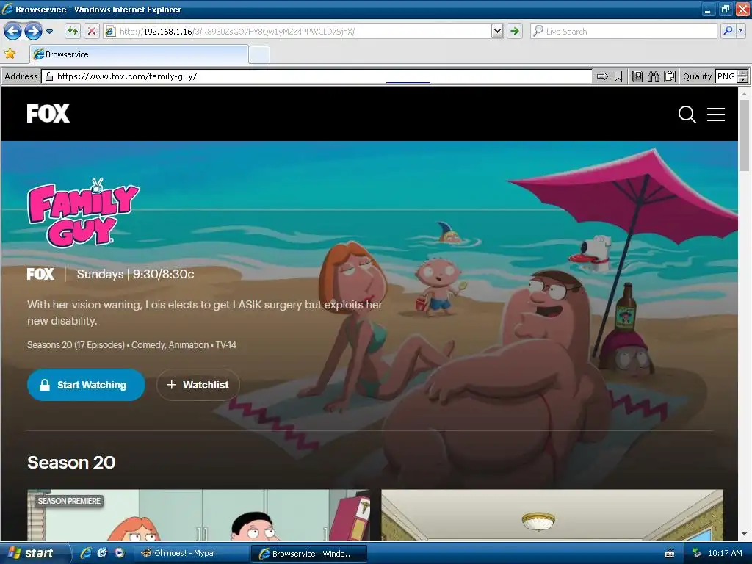Click the page vertical scrollbar thumb
This screenshot has height=564, width=752.
745,136
